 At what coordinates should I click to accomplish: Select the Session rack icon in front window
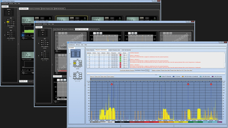76,54
